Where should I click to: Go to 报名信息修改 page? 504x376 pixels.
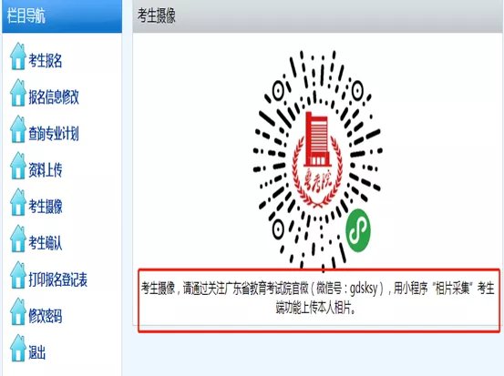tap(54, 97)
